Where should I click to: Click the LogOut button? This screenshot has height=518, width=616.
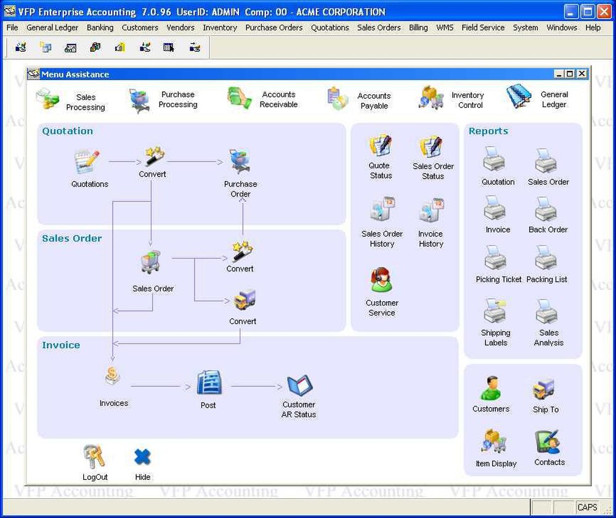pos(94,457)
